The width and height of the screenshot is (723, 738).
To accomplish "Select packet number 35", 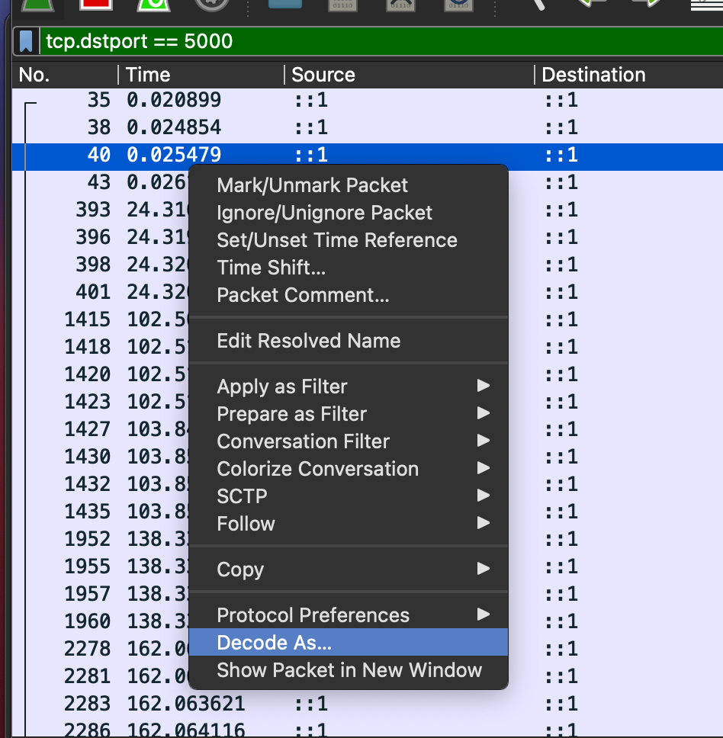I will pos(99,100).
